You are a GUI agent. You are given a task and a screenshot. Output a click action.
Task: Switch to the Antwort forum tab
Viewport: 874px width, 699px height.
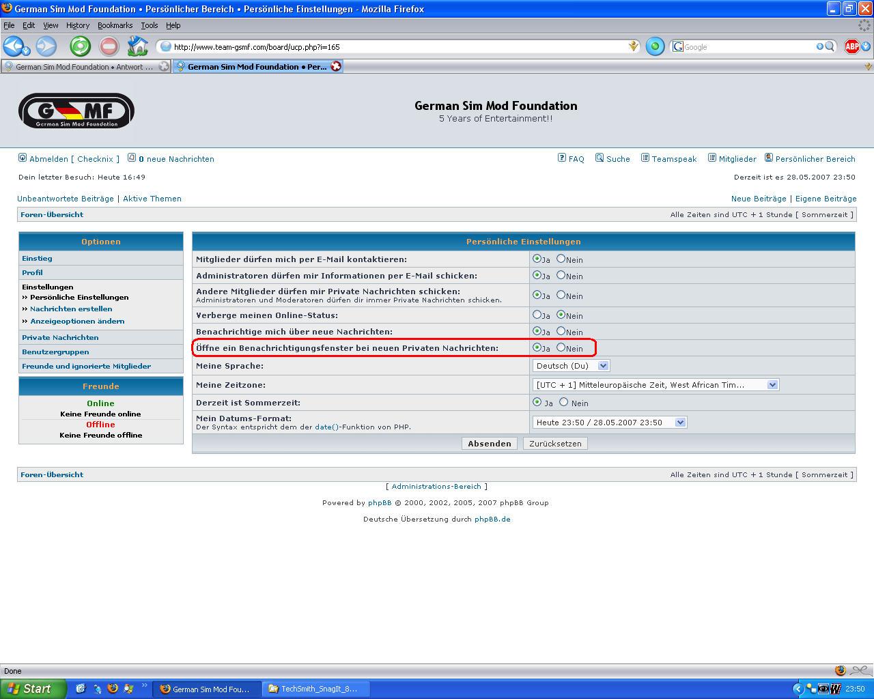point(83,67)
